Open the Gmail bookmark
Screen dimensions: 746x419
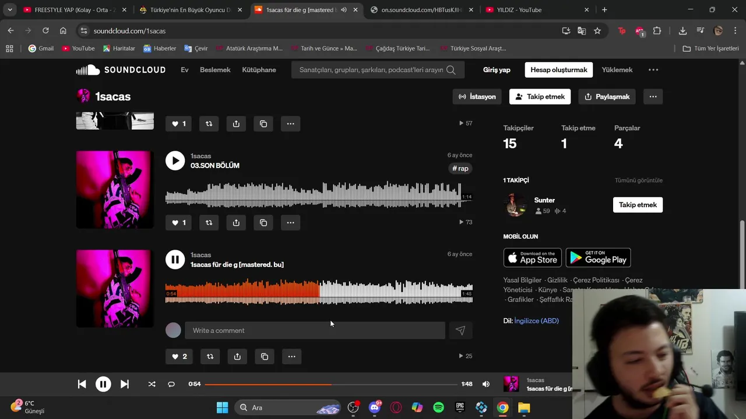click(41, 48)
